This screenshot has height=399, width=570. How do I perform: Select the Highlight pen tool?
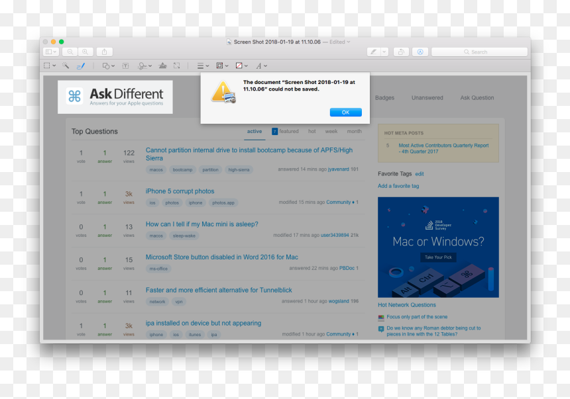(373, 52)
